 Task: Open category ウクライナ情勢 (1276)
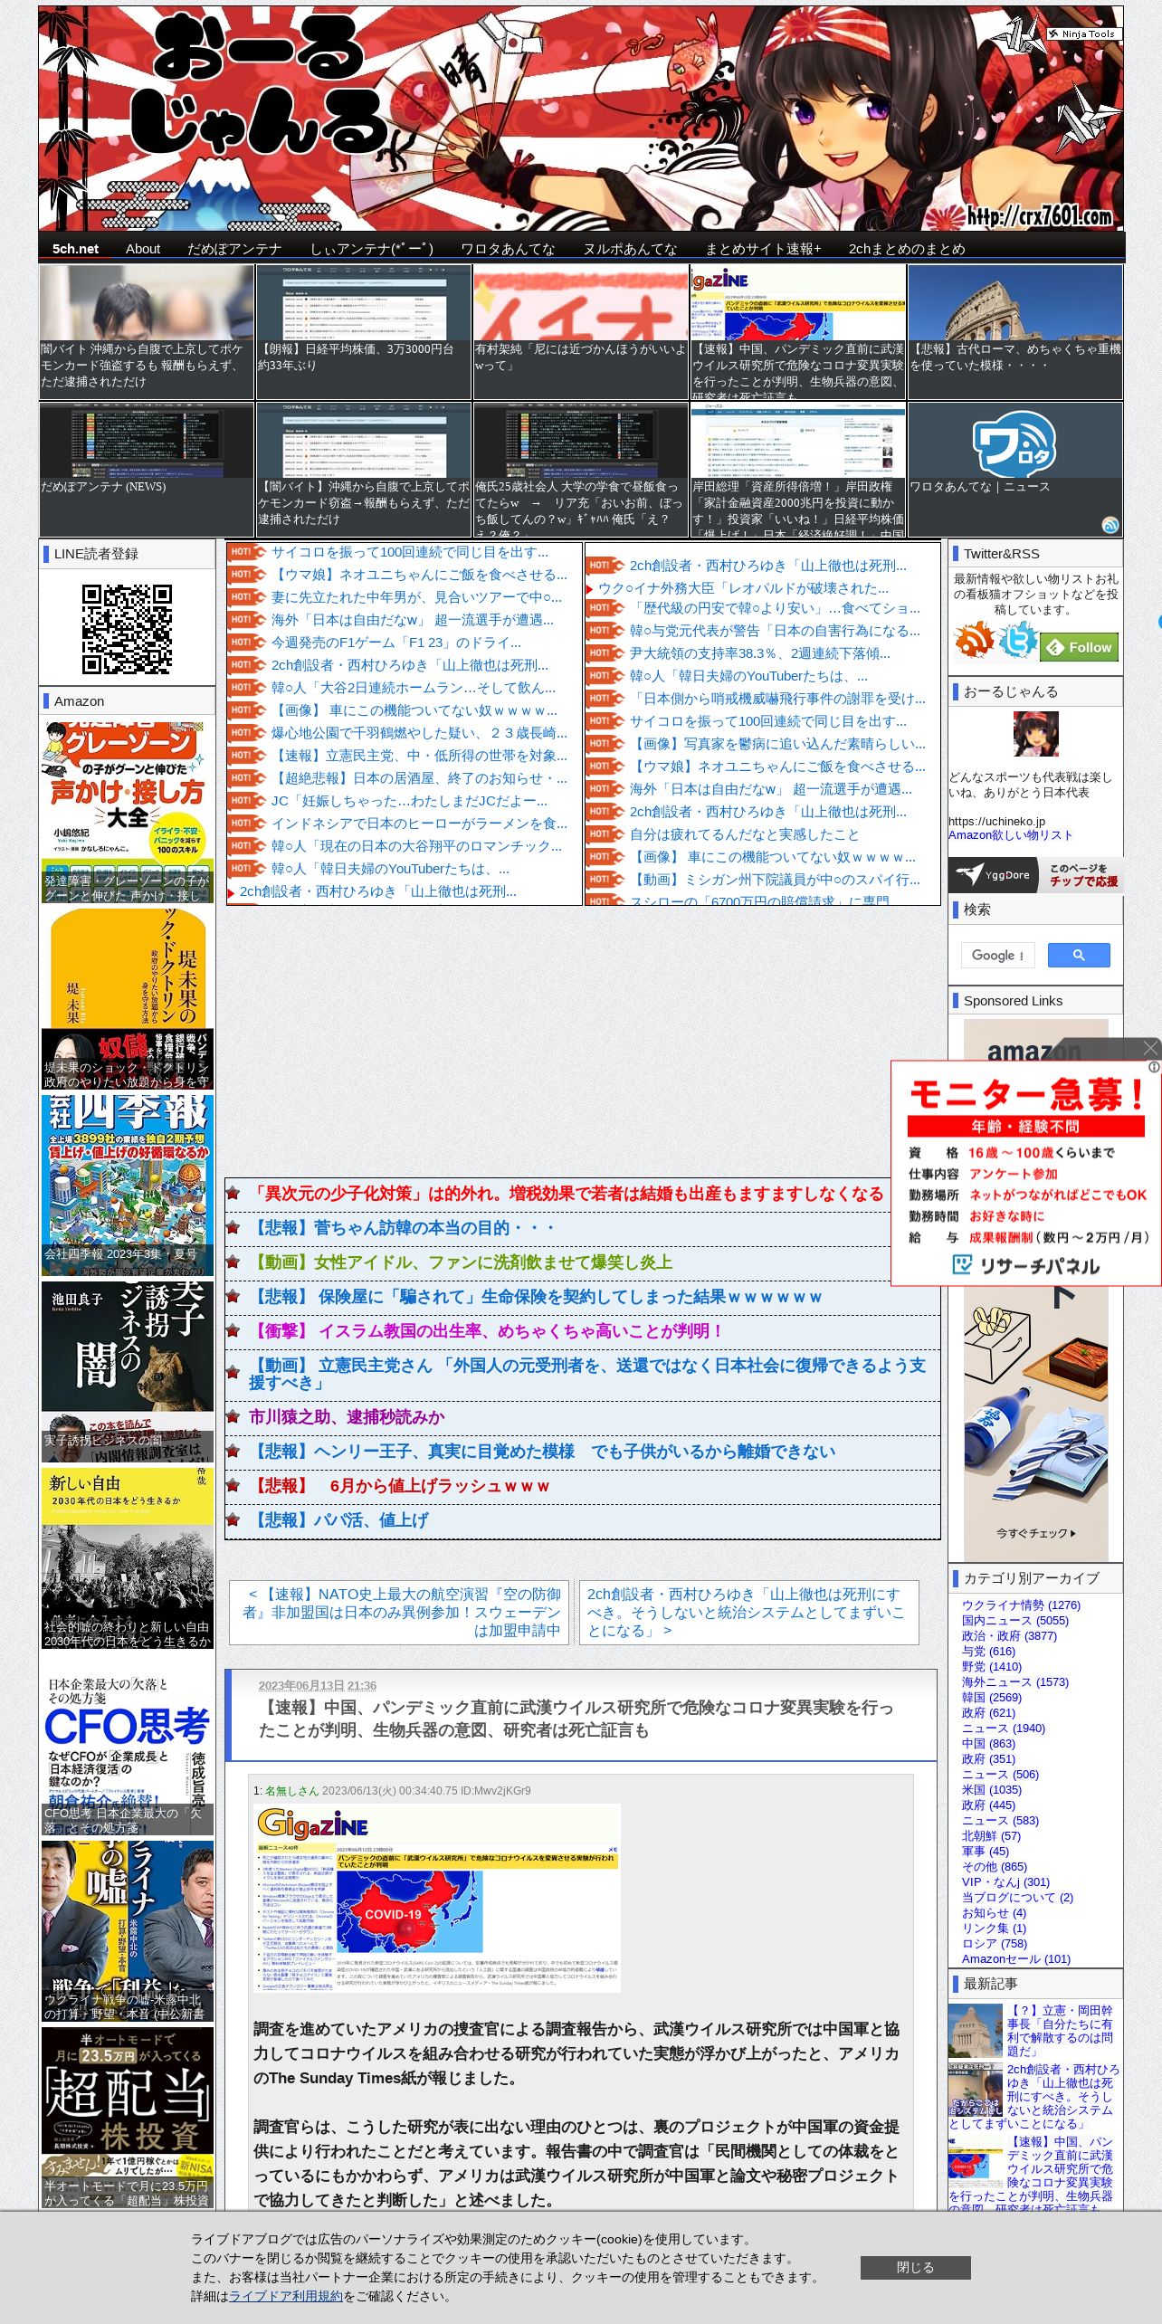point(1021,1605)
